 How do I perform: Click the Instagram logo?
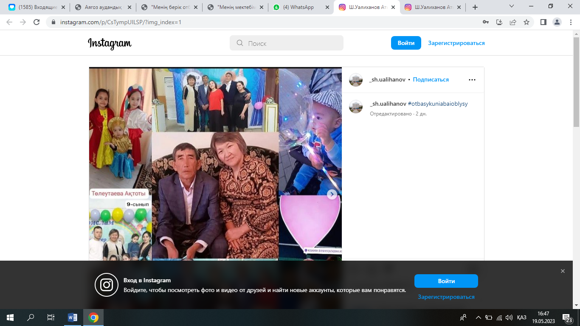pos(110,43)
